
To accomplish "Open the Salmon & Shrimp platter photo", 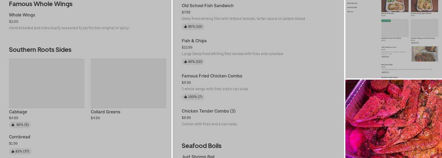I will (x=395, y=6).
